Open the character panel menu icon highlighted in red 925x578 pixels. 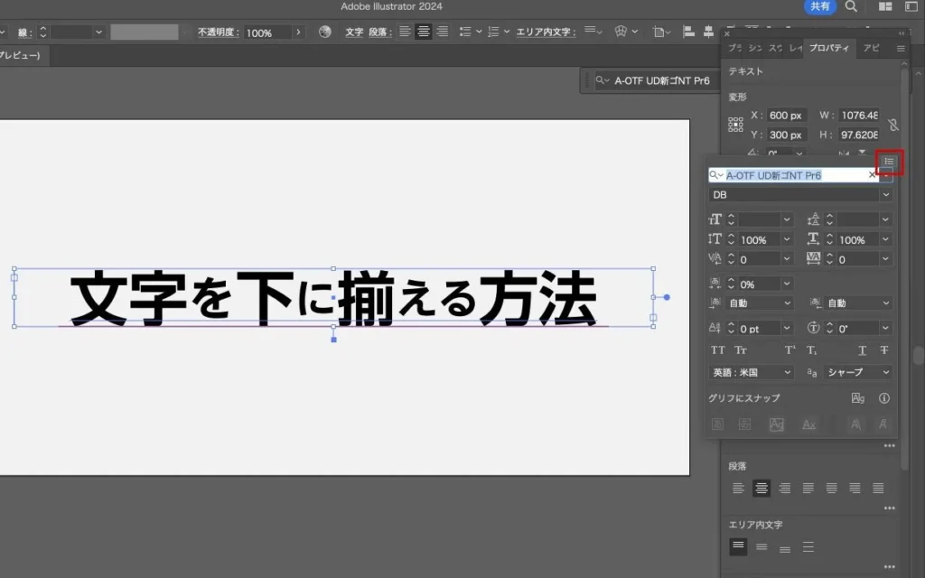coord(889,162)
